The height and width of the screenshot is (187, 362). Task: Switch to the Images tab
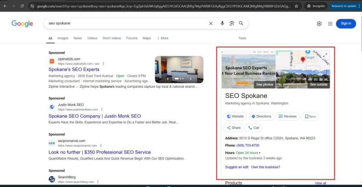pyautogui.click(x=63, y=38)
